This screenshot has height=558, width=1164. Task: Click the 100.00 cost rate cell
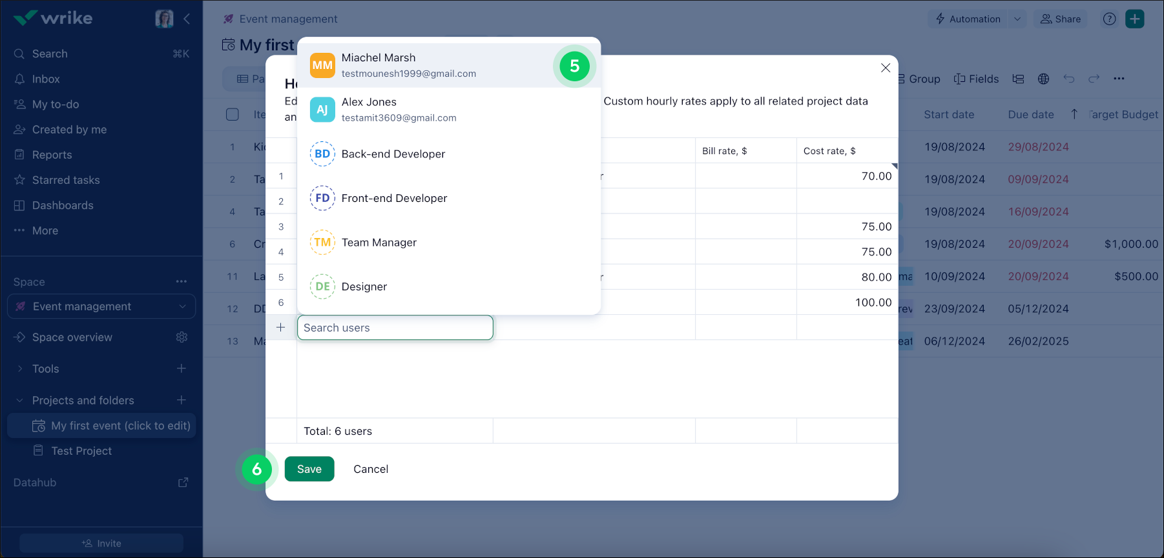[x=847, y=303]
